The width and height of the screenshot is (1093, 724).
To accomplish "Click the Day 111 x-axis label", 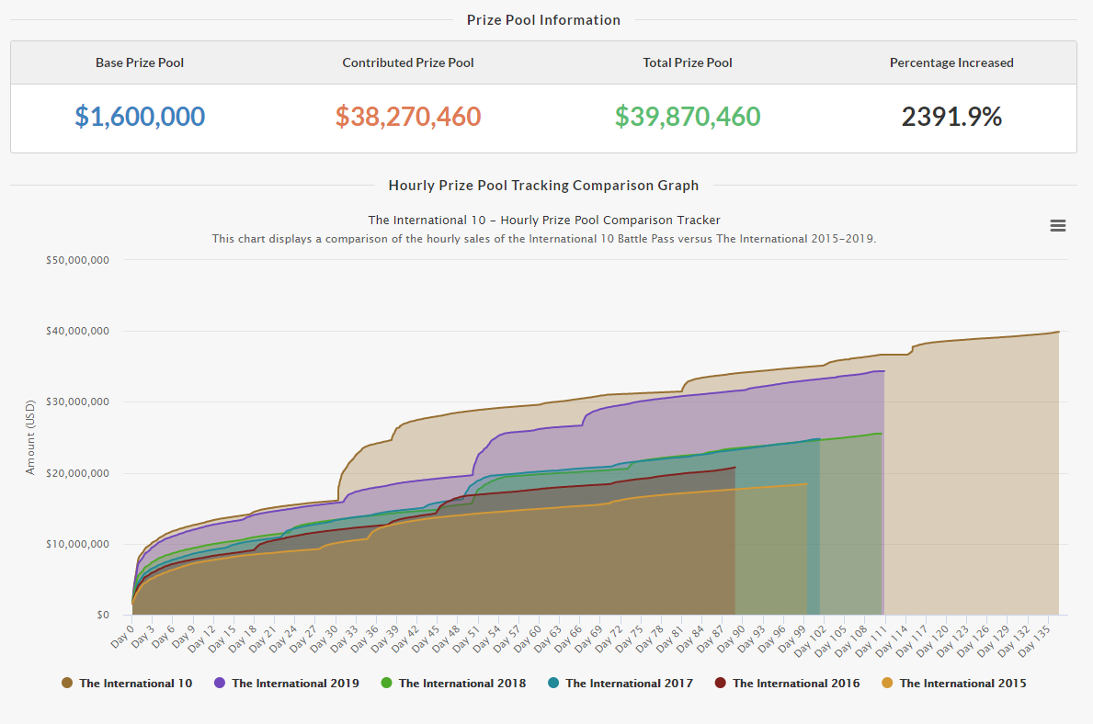I will 871,640.
